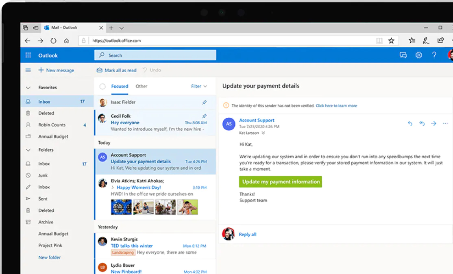Open a new browser tab
Viewport: 453px width, 274px height.
click(x=111, y=28)
